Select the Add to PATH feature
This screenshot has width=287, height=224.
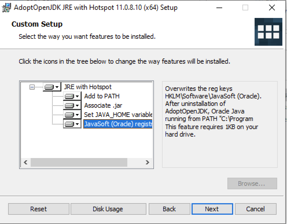click(102, 96)
